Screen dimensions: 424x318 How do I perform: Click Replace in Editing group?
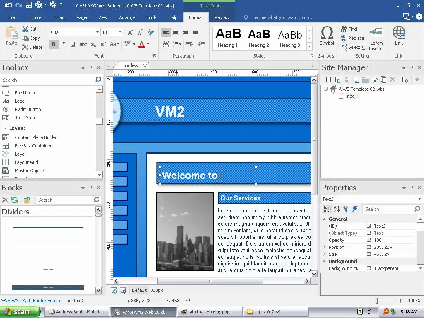pyautogui.click(x=352, y=38)
